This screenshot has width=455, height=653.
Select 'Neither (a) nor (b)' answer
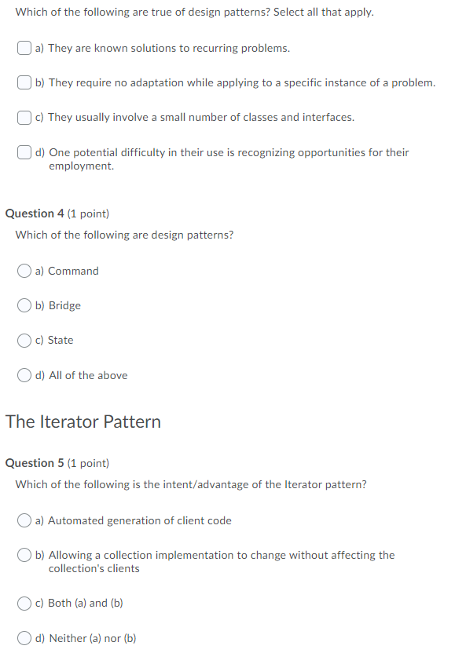click(24, 638)
